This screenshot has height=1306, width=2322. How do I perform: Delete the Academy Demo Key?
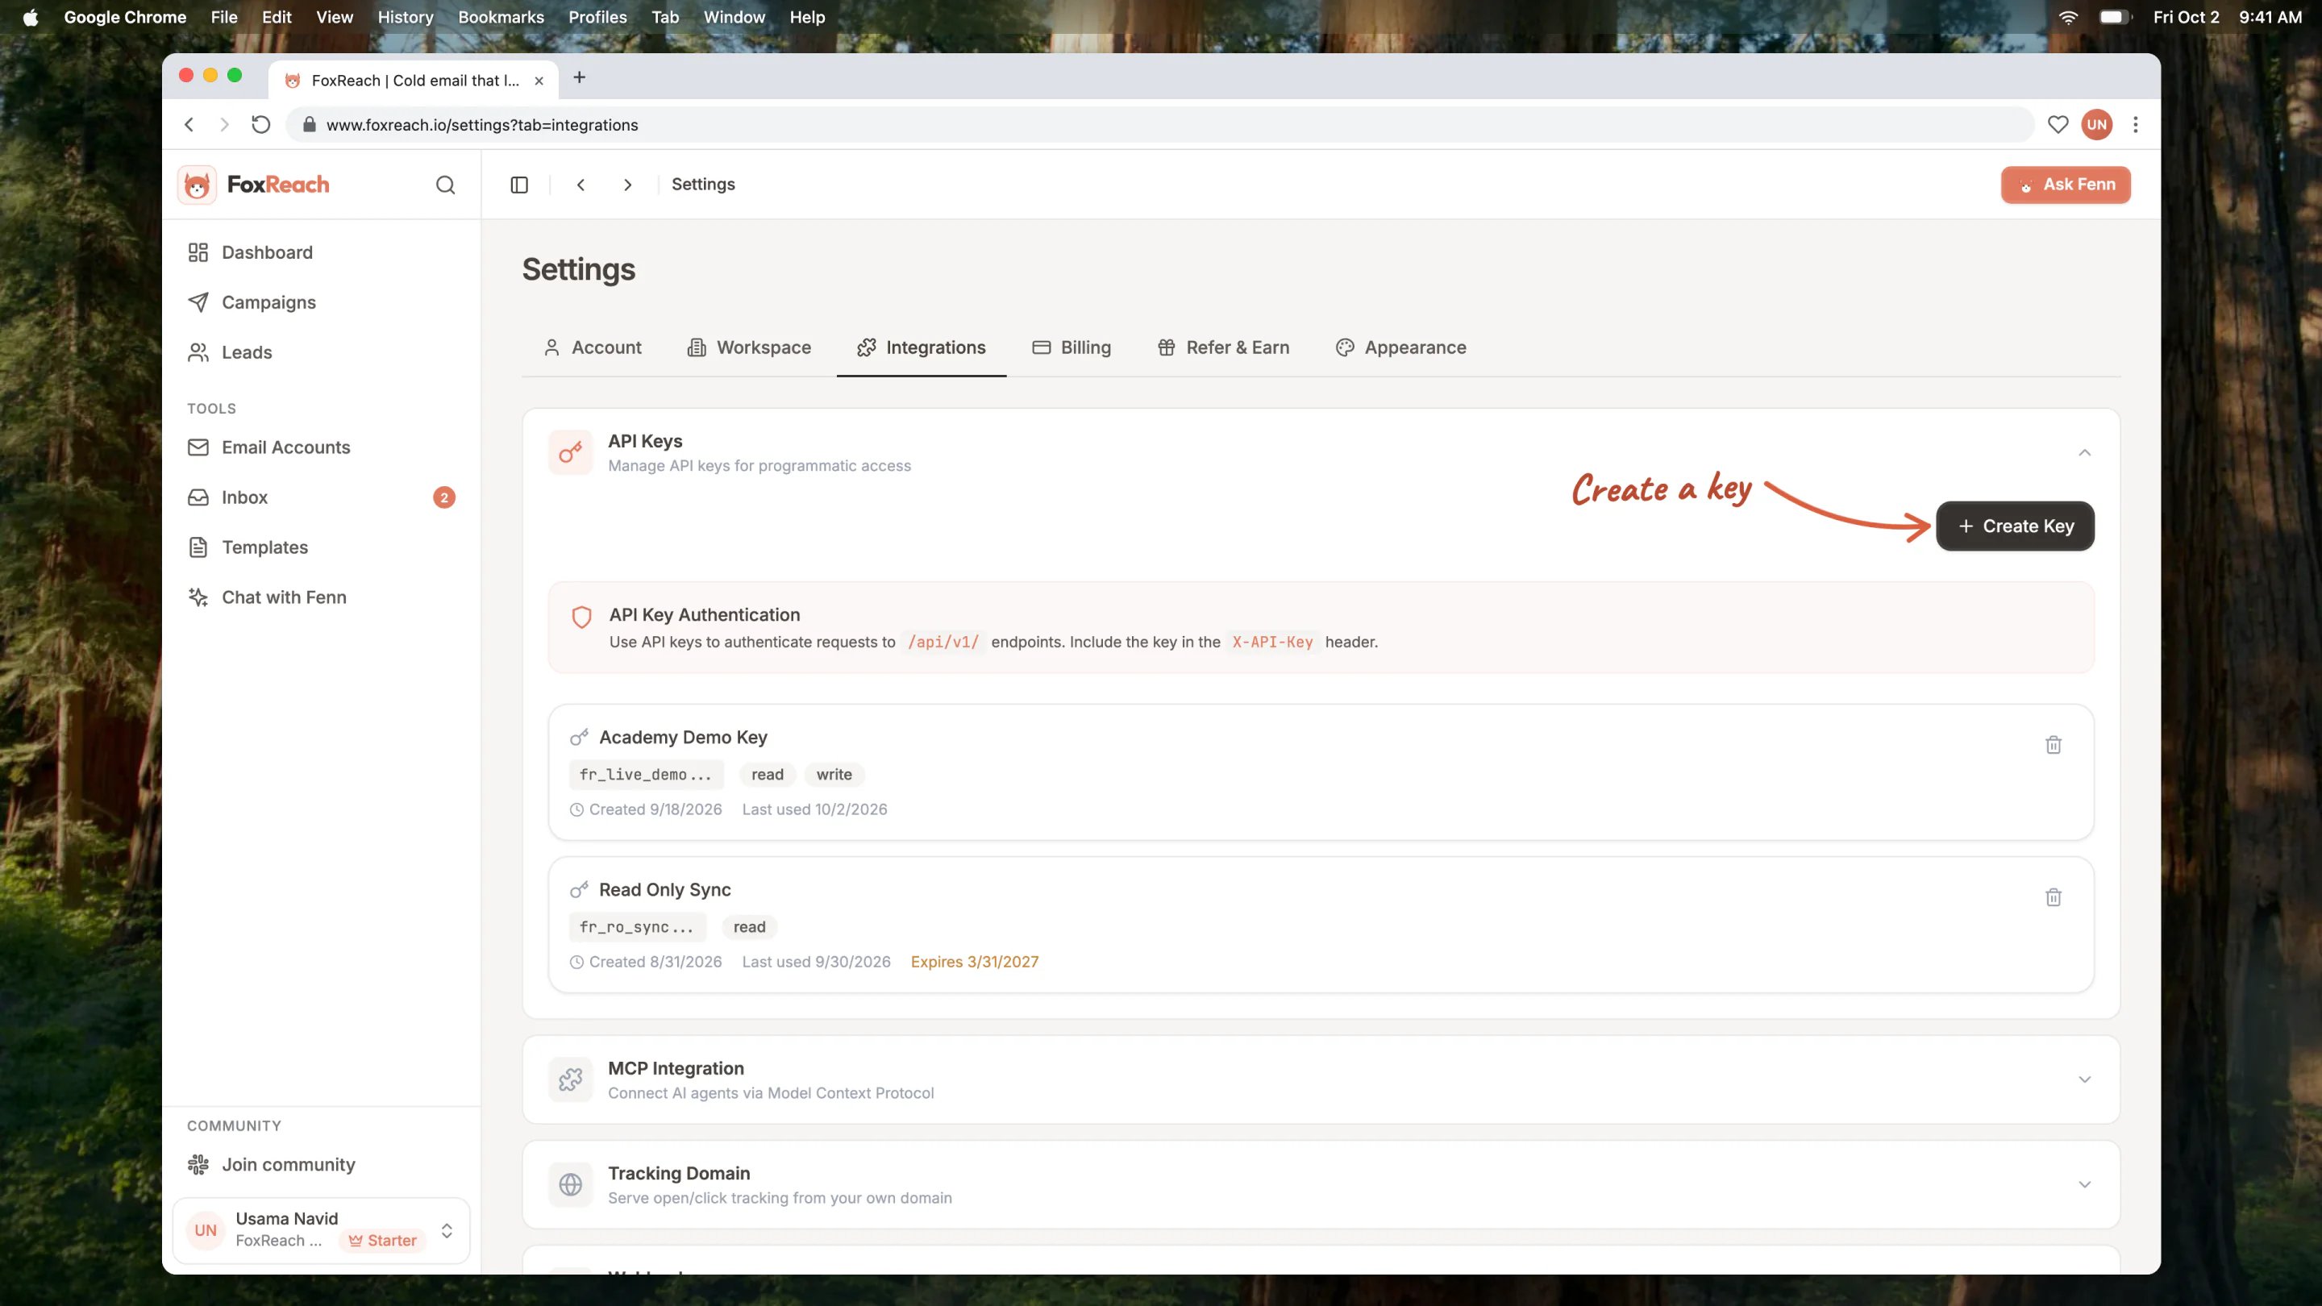coord(2054,744)
